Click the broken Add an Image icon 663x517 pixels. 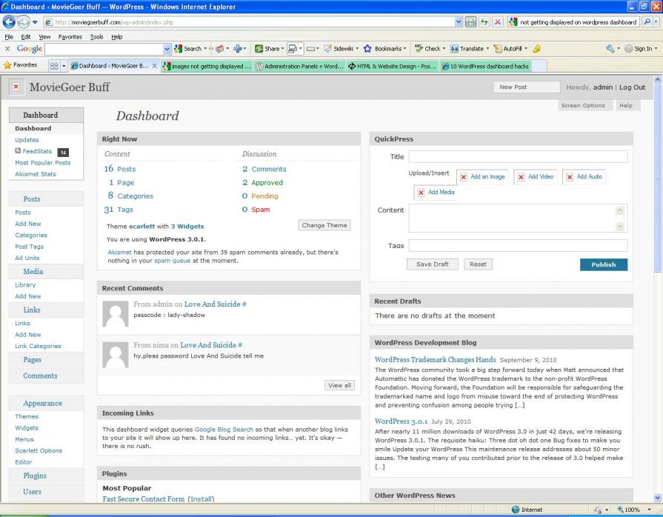pos(464,177)
